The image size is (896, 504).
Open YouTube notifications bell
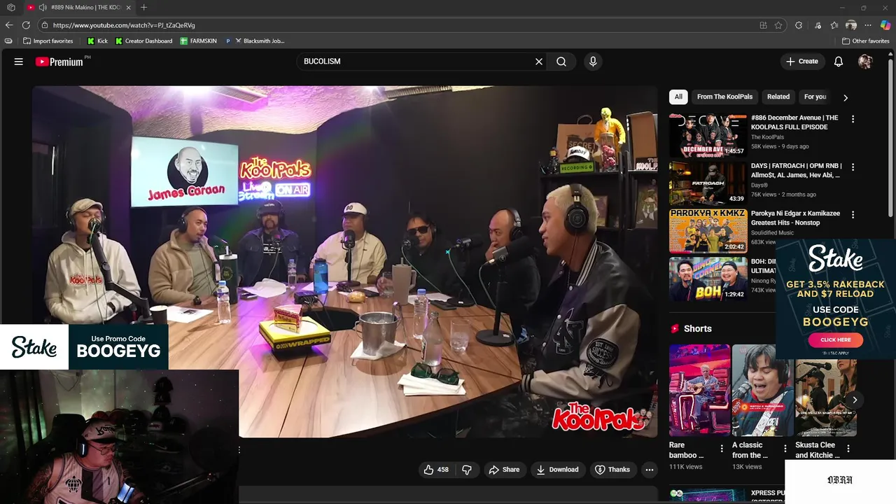point(839,62)
